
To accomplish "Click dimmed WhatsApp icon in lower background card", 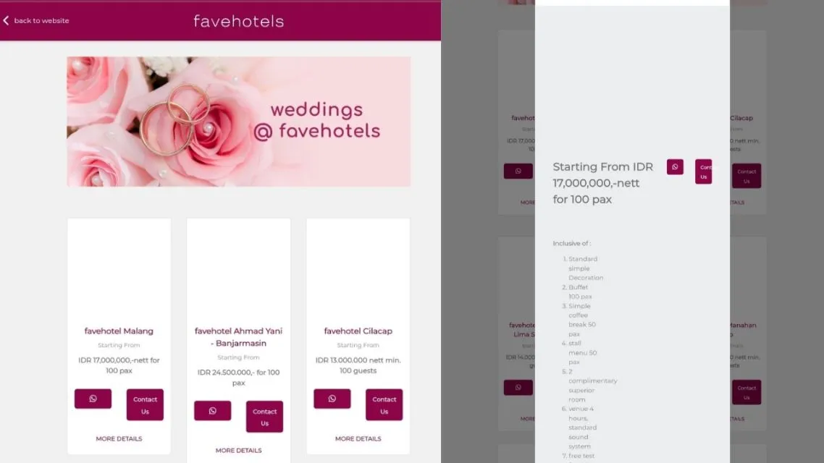I will (518, 388).
